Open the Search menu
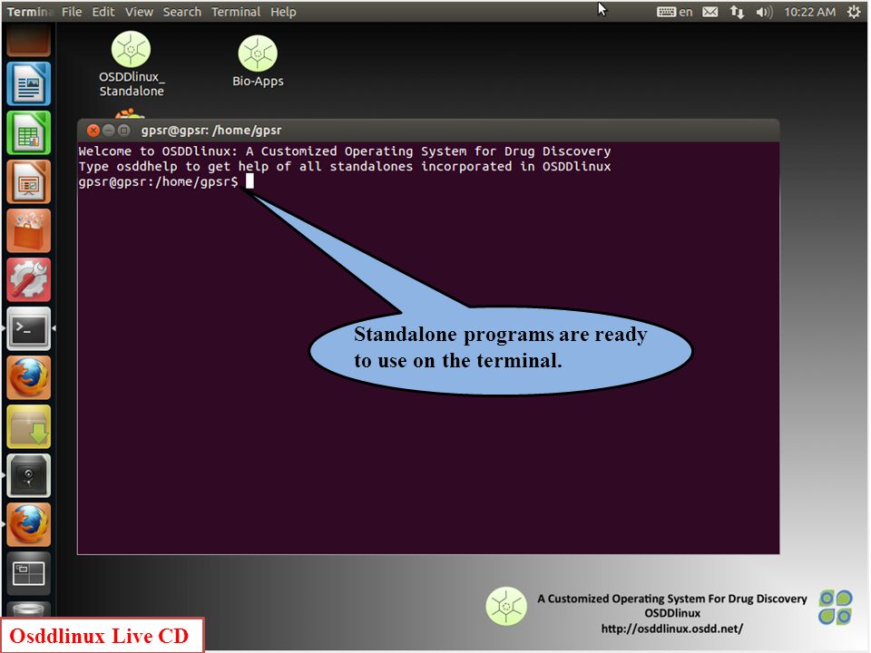Viewport: 871px width, 653px height. [182, 12]
